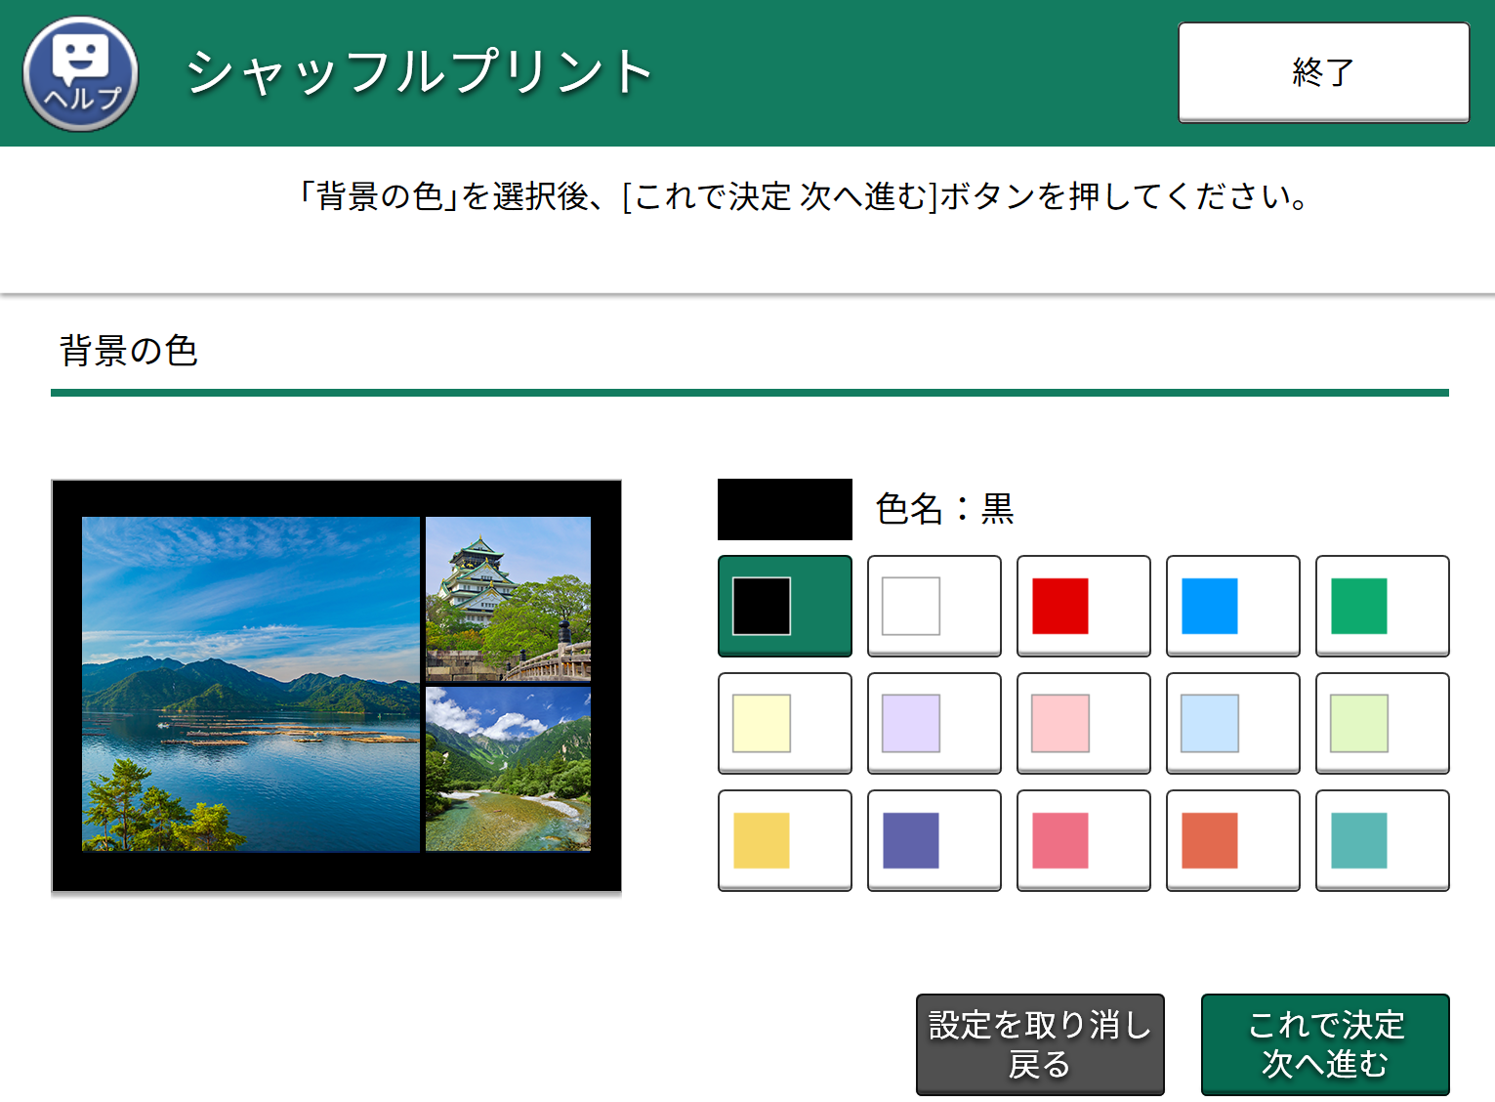The image size is (1495, 1102).
Task: Select the black background color swatch
Action: [784, 606]
